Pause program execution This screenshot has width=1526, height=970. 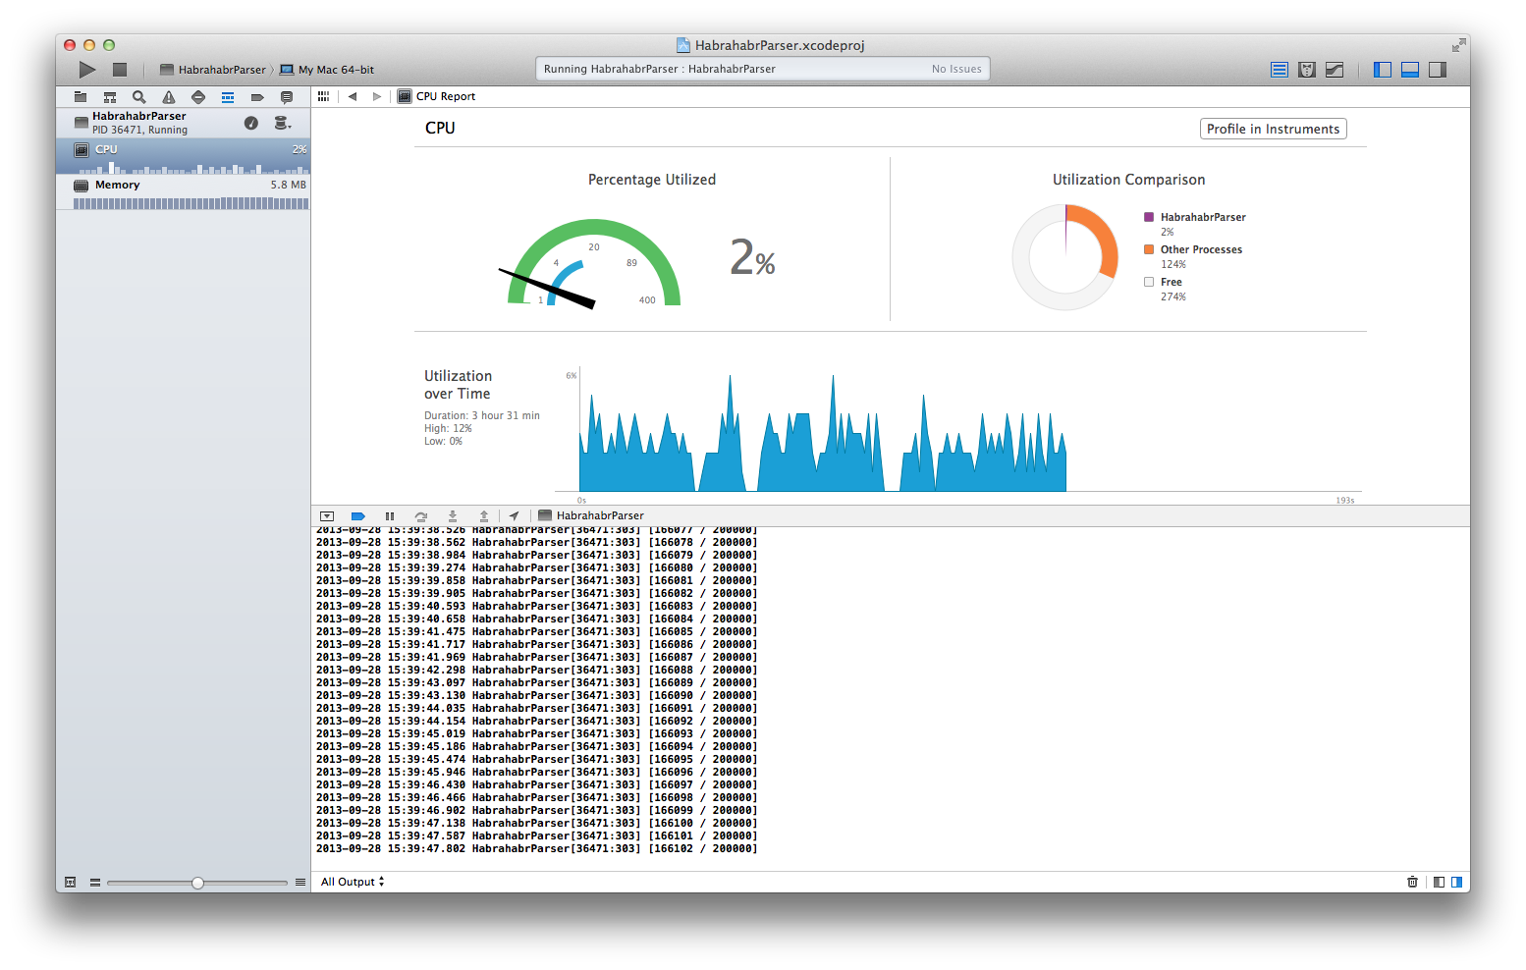(x=390, y=516)
